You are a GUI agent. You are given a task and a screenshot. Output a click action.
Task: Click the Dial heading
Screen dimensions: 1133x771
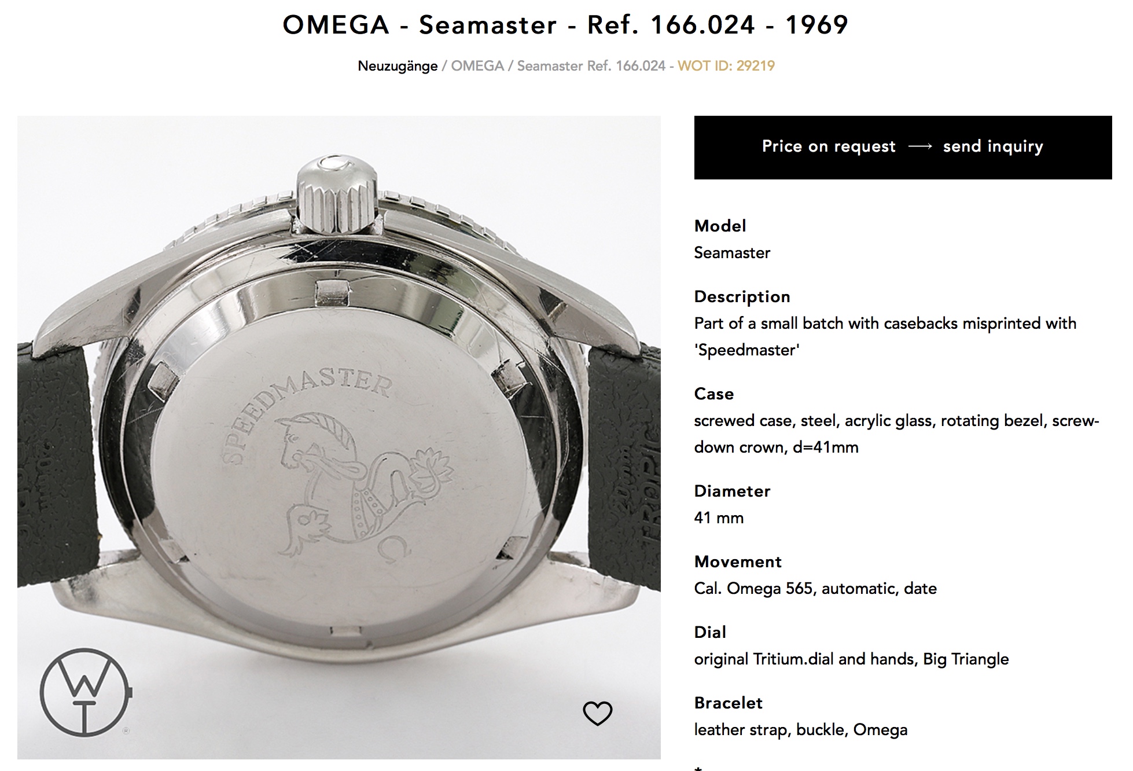pyautogui.click(x=710, y=632)
